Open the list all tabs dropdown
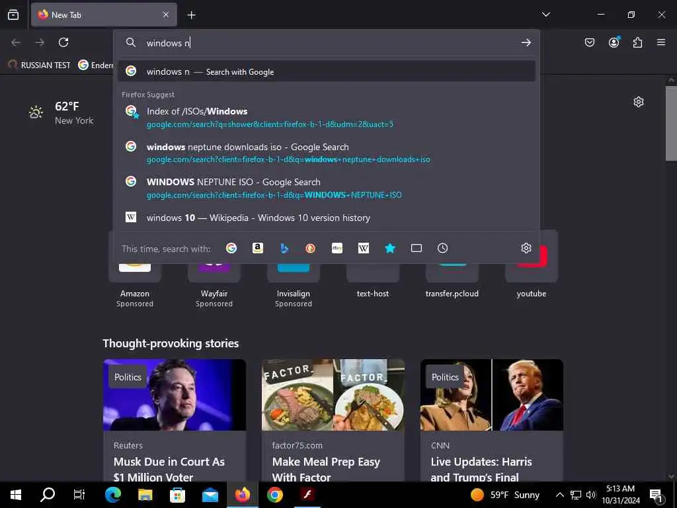677x508 pixels. [545, 15]
